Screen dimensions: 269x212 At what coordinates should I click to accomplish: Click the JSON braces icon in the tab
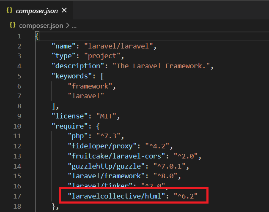9,10
